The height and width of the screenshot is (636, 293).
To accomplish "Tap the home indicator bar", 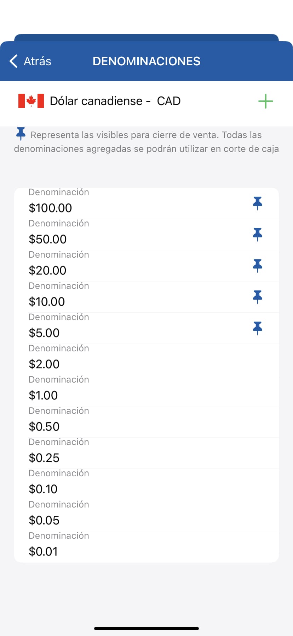I will coord(146,628).
